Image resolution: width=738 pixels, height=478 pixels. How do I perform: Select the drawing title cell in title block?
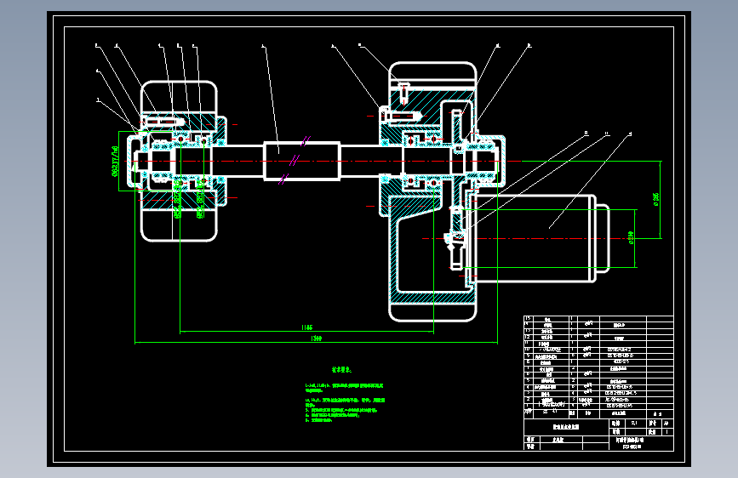coord(566,427)
